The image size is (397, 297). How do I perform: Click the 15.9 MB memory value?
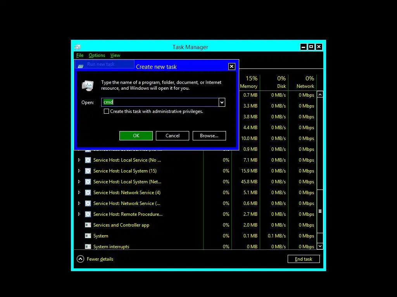point(249,171)
